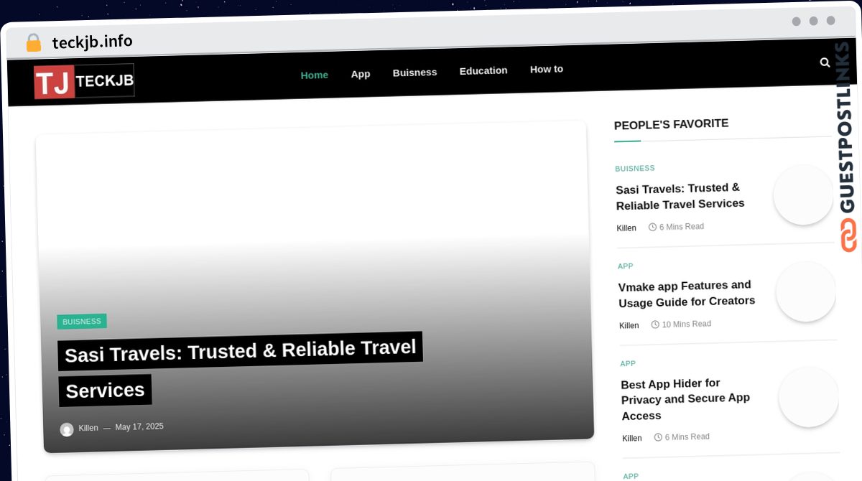The height and width of the screenshot is (481, 862).
Task: Click the clock icon beside 10 Mins Read
Action: [655, 324]
